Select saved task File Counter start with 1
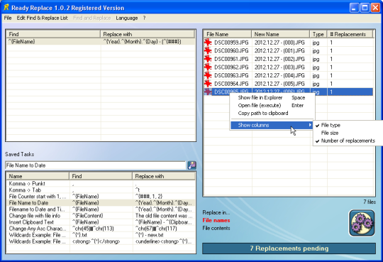Screen dimensions: 383x262 pos(101,197)
